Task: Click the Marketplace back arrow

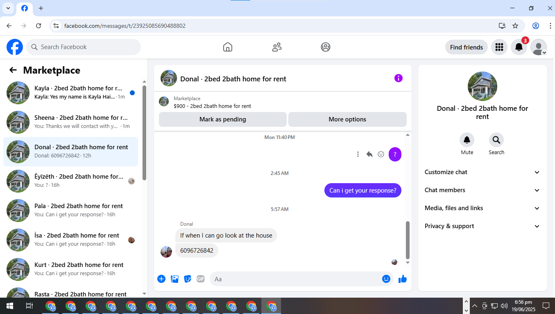Action: [13, 70]
